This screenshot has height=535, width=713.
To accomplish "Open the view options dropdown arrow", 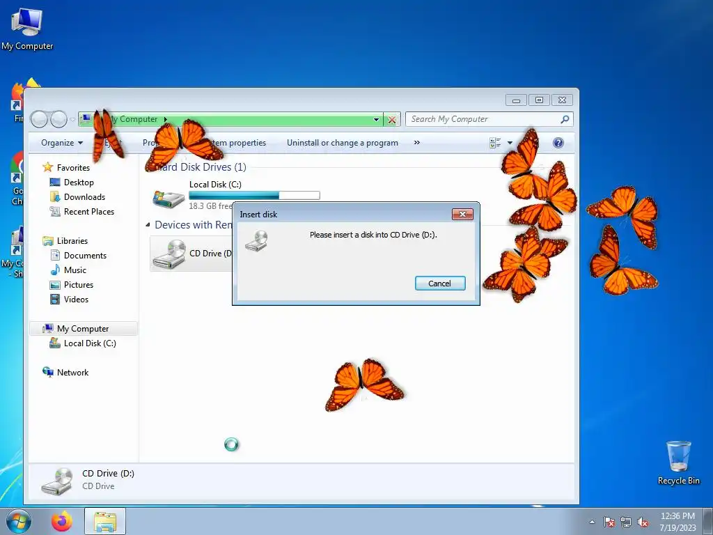I will point(510,143).
